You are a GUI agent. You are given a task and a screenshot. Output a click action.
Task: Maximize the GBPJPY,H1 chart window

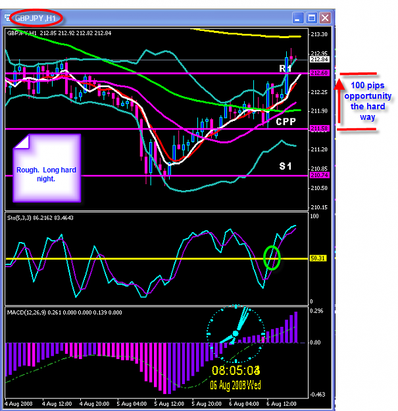(x=311, y=18)
